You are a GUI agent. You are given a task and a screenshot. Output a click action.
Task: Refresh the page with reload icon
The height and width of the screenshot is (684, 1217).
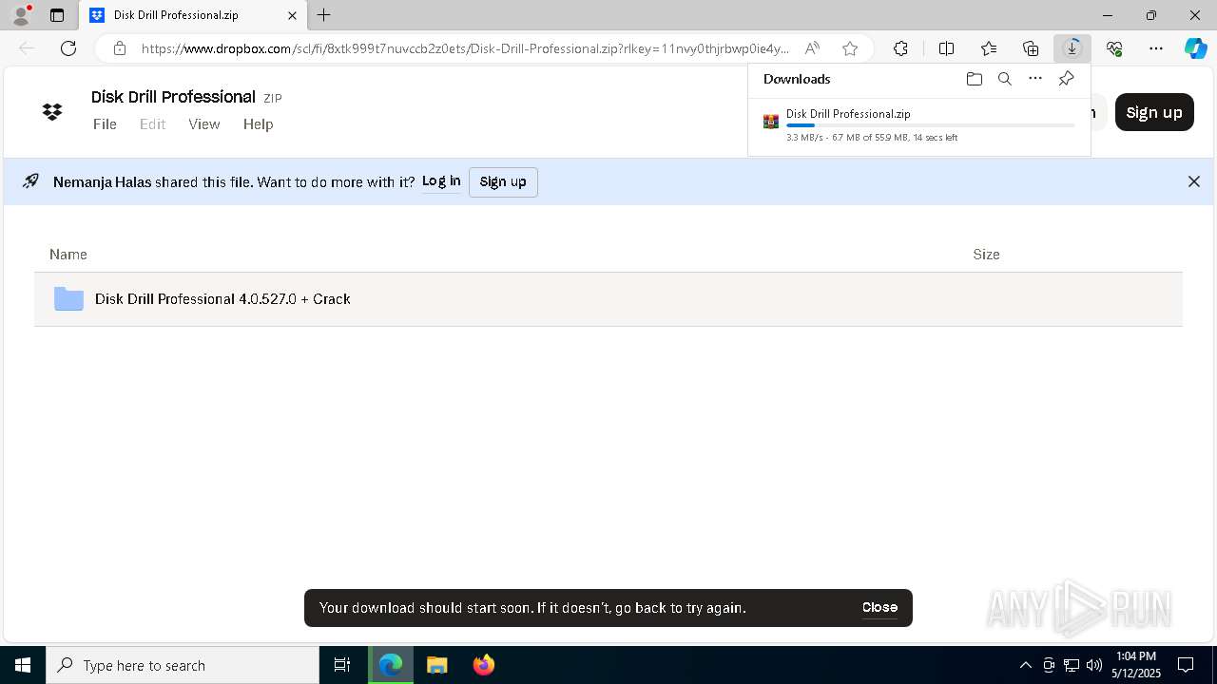[x=68, y=48]
